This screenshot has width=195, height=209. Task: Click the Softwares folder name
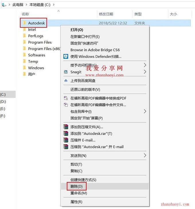36,55
